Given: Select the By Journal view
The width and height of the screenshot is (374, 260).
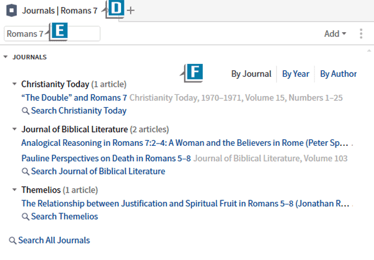Looking at the screenshot, I should coord(251,74).
